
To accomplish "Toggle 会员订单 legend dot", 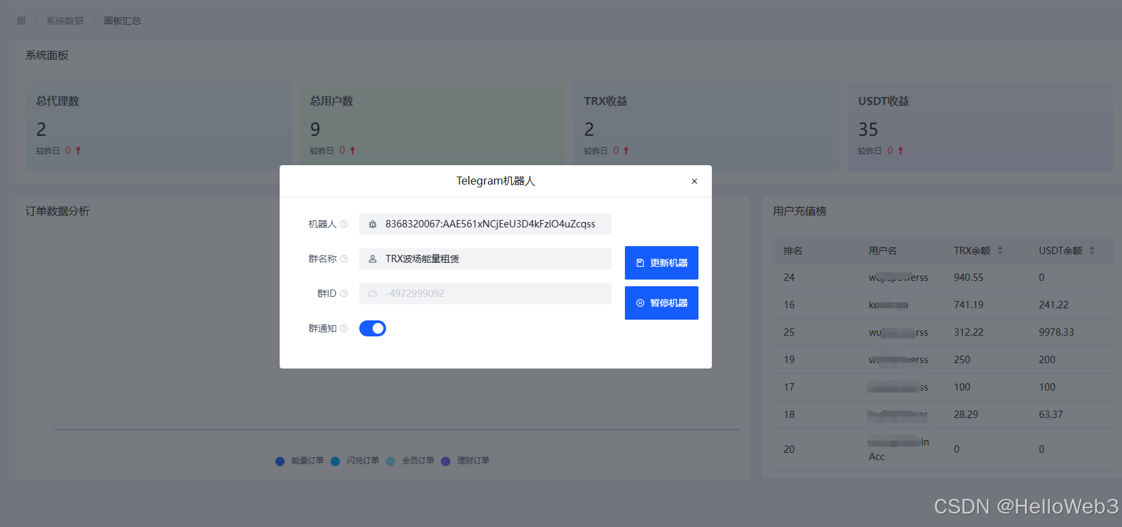I will tap(391, 461).
